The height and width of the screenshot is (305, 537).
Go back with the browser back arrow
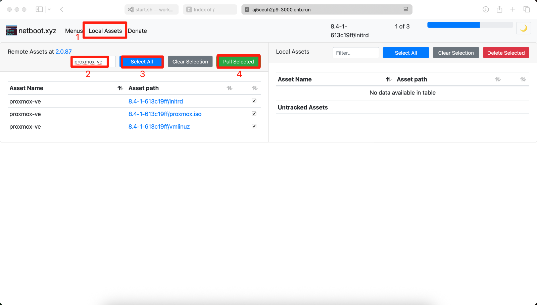point(62,9)
